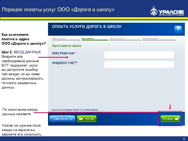Click the ФИО РЕБЕНКА* label
This screenshot has height=141, width=188.
point(63,53)
